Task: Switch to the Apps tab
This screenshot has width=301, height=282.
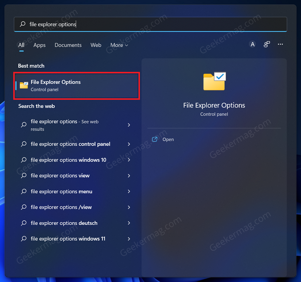Action: coord(40,45)
